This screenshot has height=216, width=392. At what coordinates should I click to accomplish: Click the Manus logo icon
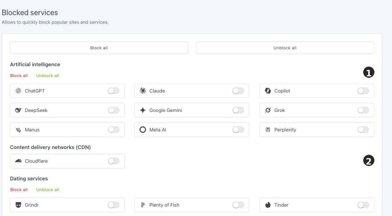pyautogui.click(x=18, y=130)
